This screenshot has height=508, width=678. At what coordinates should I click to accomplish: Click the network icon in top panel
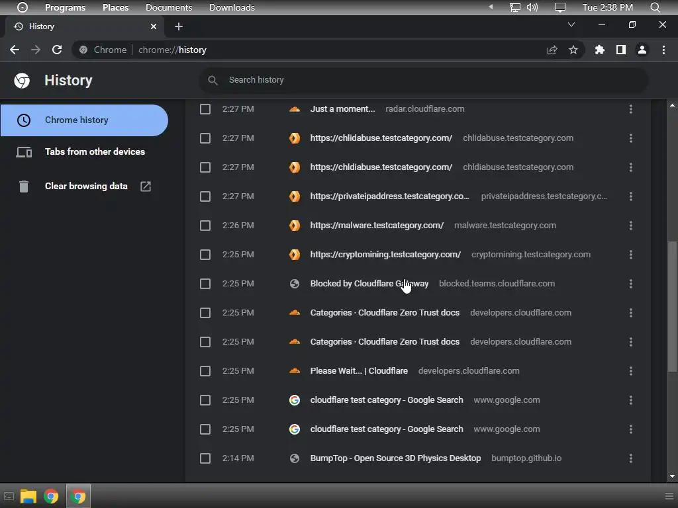pos(514,7)
